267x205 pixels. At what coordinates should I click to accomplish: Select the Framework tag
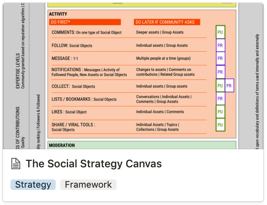[88, 185]
